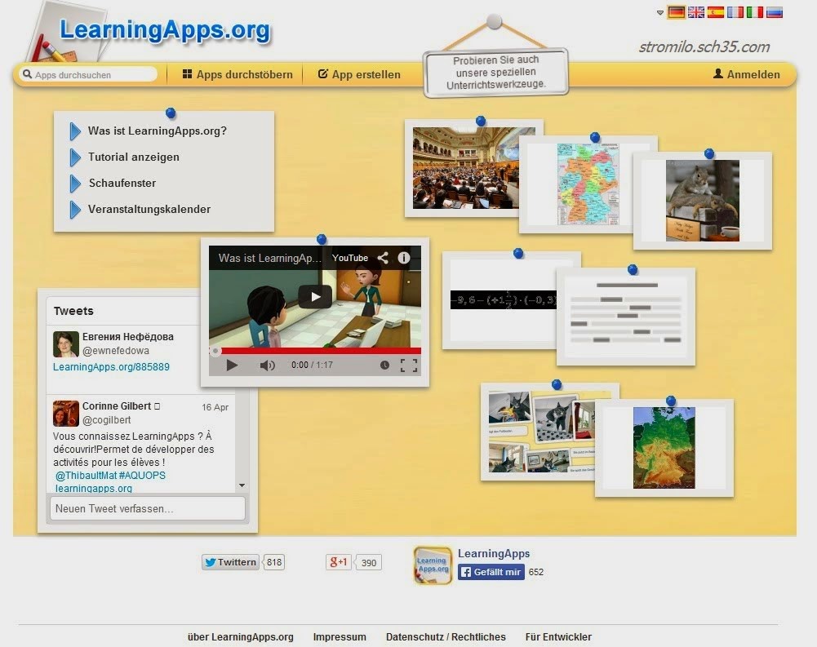Open the Germany relief map app

(664, 448)
